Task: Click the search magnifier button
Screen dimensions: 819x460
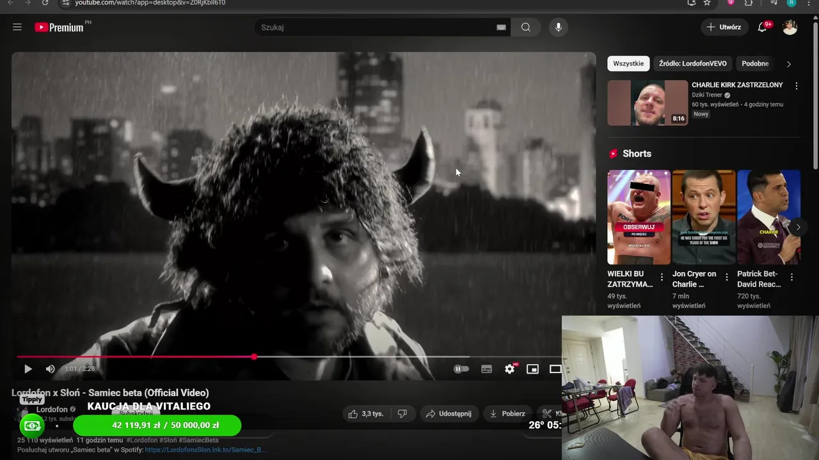Action: (526, 27)
